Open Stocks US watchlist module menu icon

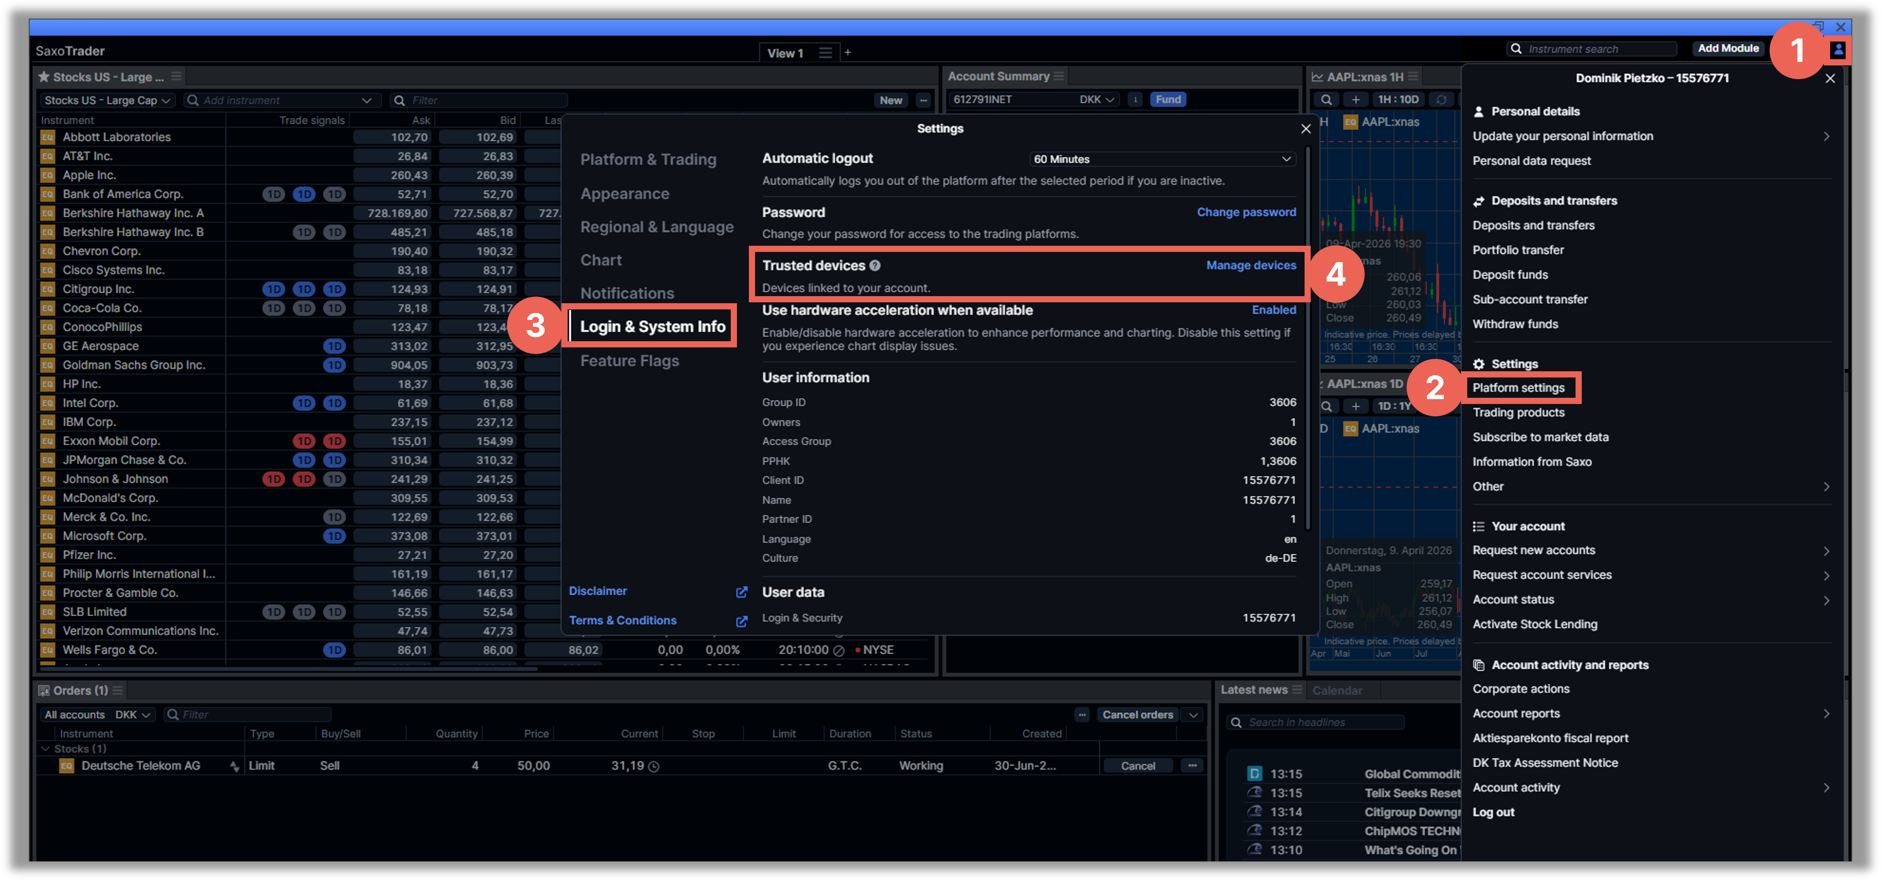(176, 76)
